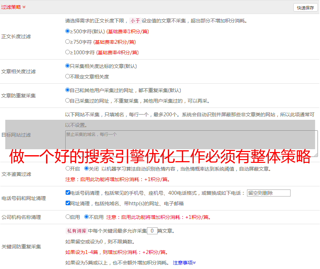Viewport: 320px width, 269px height.
Task: Turn on 文本鉴黄过滤 with 开启 radio
Action: click(x=68, y=168)
